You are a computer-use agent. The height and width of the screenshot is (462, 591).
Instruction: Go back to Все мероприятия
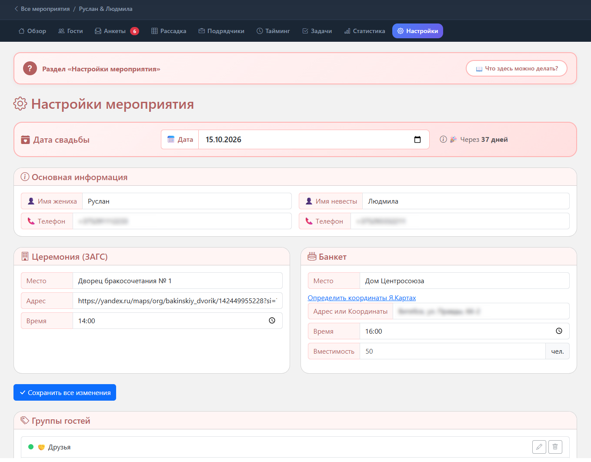[x=42, y=9]
